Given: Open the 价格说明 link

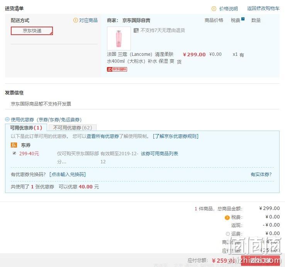Looking at the screenshot, I should point(229,8).
